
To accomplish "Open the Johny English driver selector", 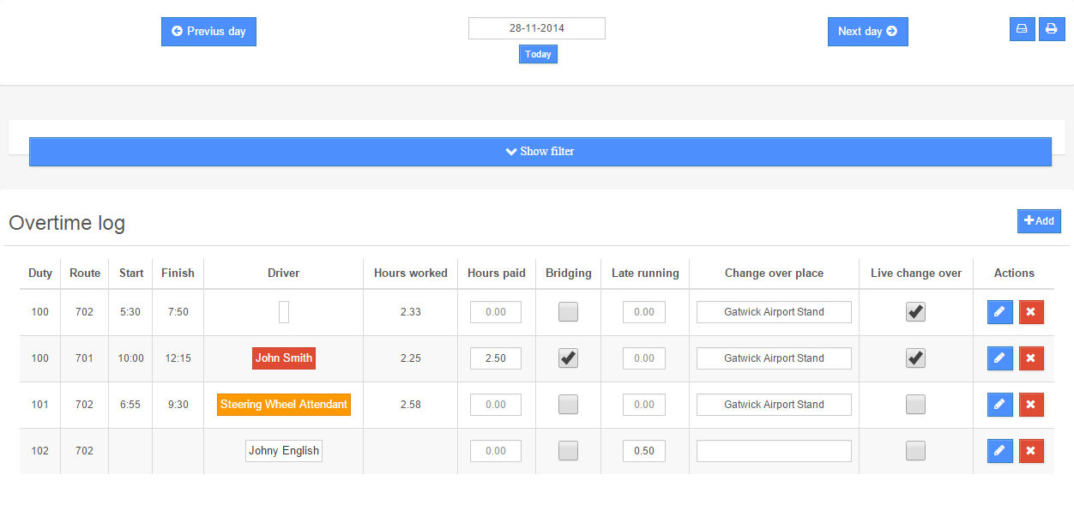I will (x=284, y=451).
